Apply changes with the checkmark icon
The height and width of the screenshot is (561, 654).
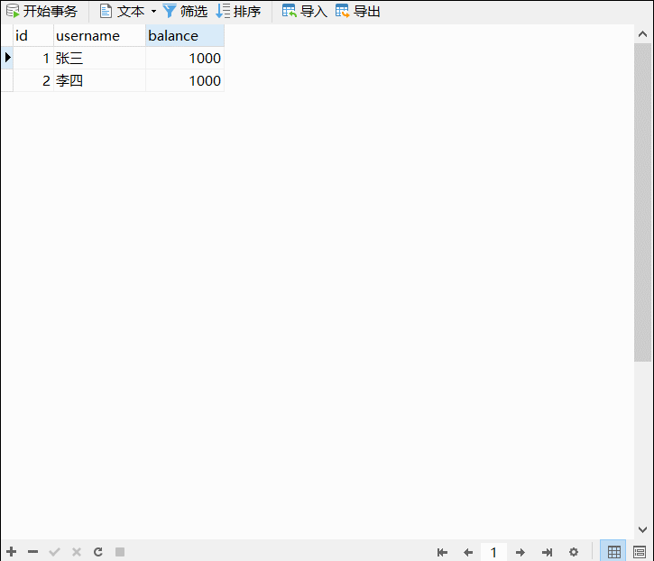click(55, 552)
